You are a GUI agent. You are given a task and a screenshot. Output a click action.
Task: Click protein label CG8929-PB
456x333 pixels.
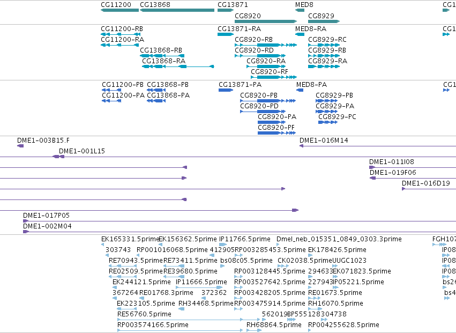click(x=334, y=95)
